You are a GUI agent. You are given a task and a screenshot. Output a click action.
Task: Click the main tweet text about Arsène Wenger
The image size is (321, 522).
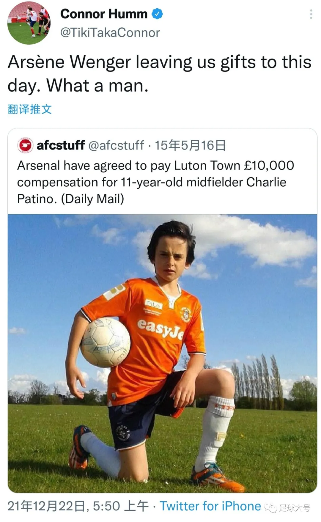(x=159, y=74)
